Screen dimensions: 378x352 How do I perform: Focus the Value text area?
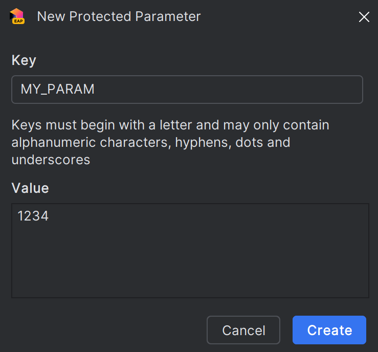[x=190, y=250]
